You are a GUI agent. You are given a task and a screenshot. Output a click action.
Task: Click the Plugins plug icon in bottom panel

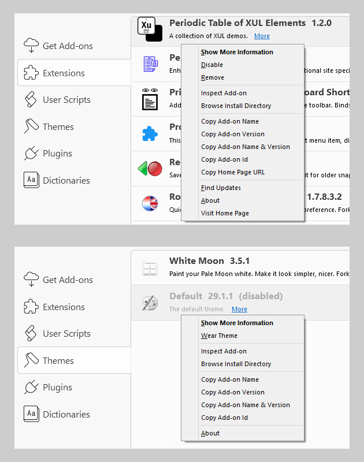click(x=31, y=387)
